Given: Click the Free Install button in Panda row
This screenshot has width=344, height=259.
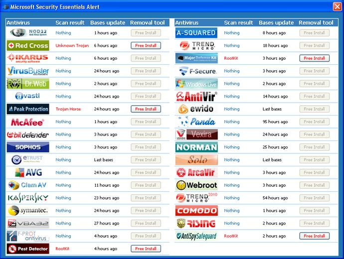Looking at the screenshot, I should pos(315,122).
